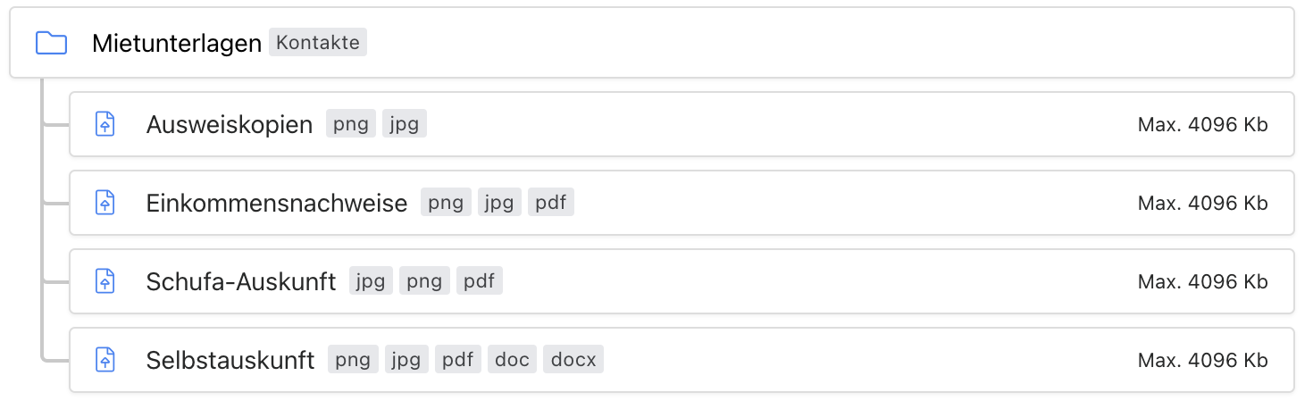Open the Einkommensnachweise document entry
Screen dimensions: 1313x409
[x=277, y=203]
